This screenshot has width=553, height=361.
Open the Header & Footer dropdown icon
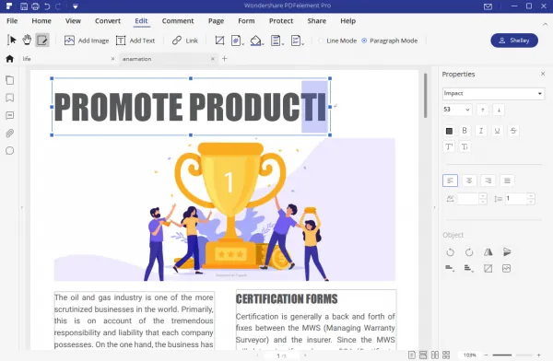coord(276,41)
